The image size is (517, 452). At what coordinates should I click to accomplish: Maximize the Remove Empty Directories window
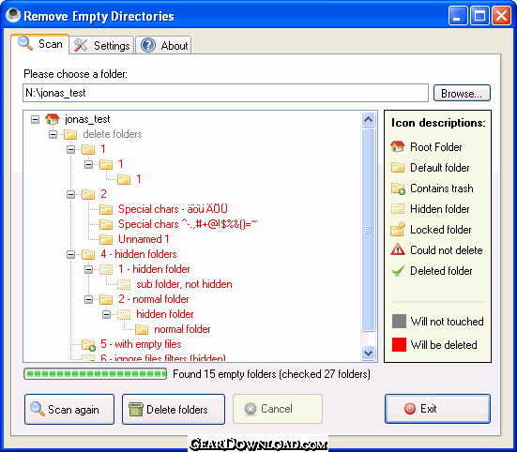point(479,16)
